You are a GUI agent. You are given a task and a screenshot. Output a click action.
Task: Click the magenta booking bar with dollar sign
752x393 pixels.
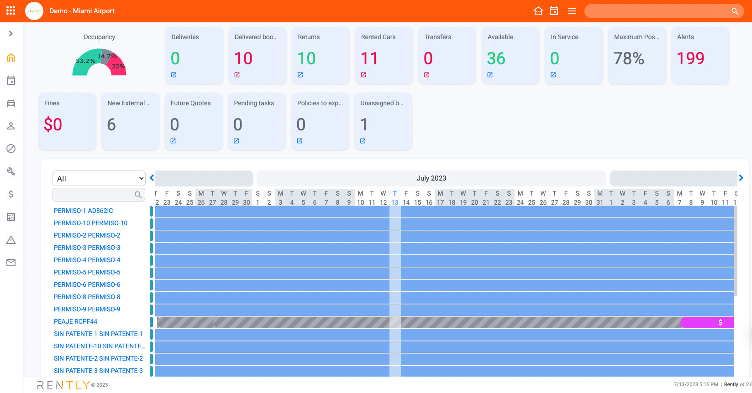point(707,322)
